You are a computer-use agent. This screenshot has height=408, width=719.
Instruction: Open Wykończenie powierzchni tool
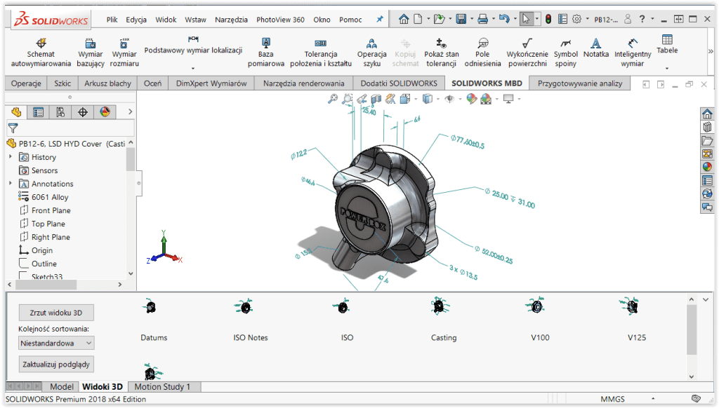click(x=527, y=53)
